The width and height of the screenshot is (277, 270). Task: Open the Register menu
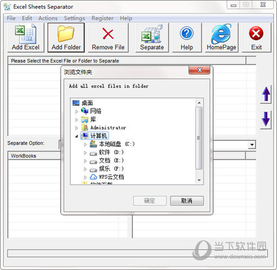click(102, 18)
